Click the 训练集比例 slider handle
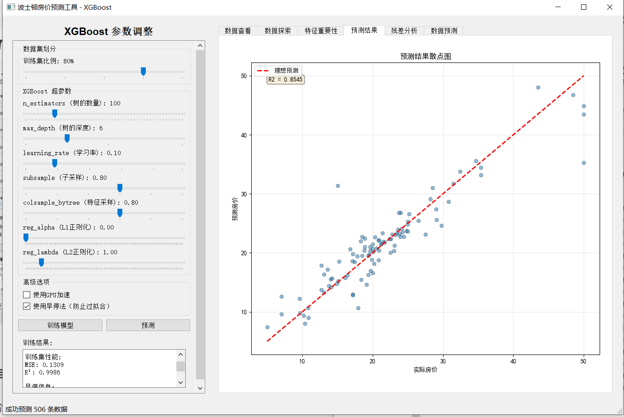The height and width of the screenshot is (417, 624). 143,71
